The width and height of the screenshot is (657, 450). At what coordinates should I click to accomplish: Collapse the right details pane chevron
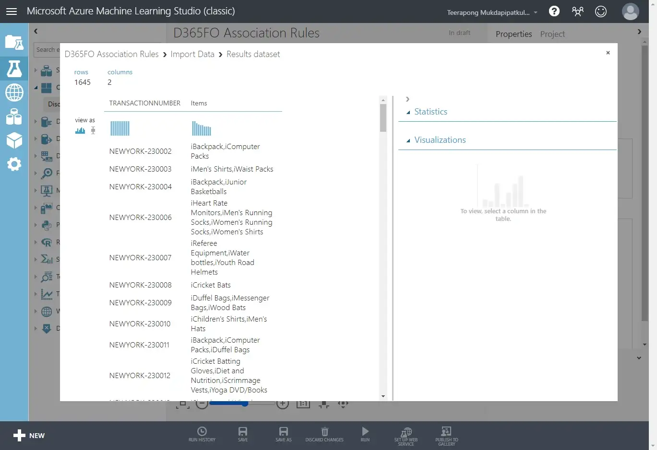[x=407, y=99]
